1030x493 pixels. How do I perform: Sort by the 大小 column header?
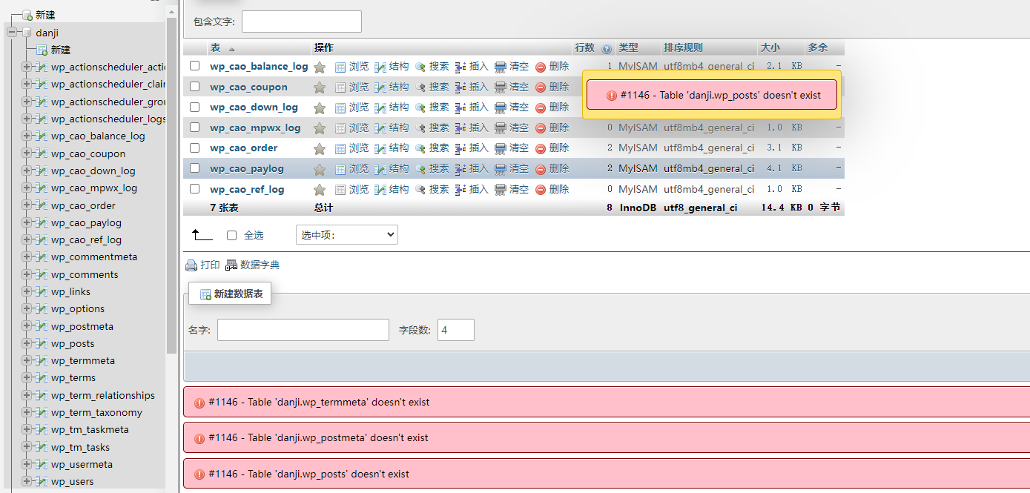pos(769,47)
